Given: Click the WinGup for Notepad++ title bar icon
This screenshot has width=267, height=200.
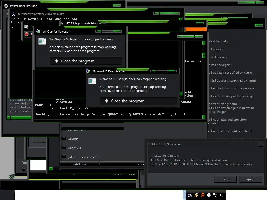Looking at the screenshot, I should coord(38,32).
